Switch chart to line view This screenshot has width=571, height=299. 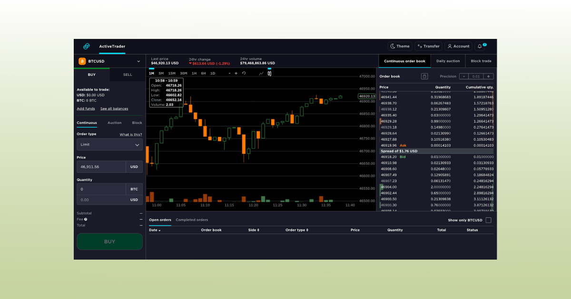[x=261, y=74]
